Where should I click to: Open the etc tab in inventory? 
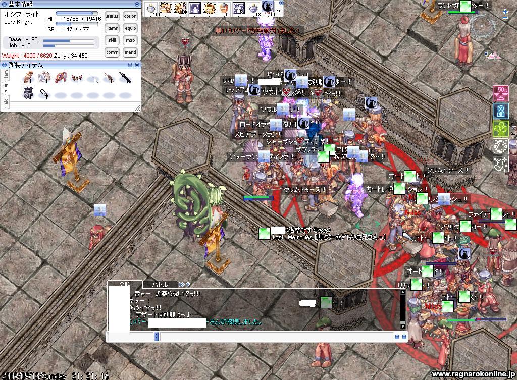pos(6,101)
